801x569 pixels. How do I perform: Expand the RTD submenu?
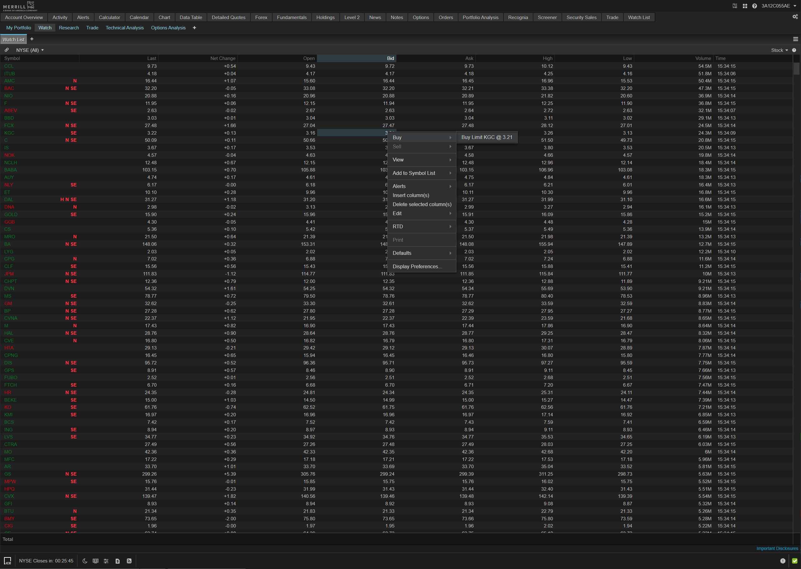tap(422, 227)
